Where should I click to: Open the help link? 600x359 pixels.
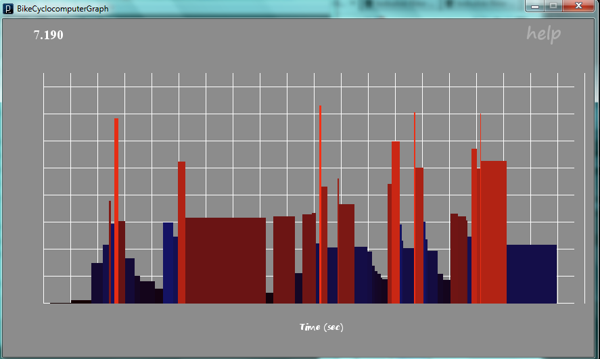[x=544, y=34]
